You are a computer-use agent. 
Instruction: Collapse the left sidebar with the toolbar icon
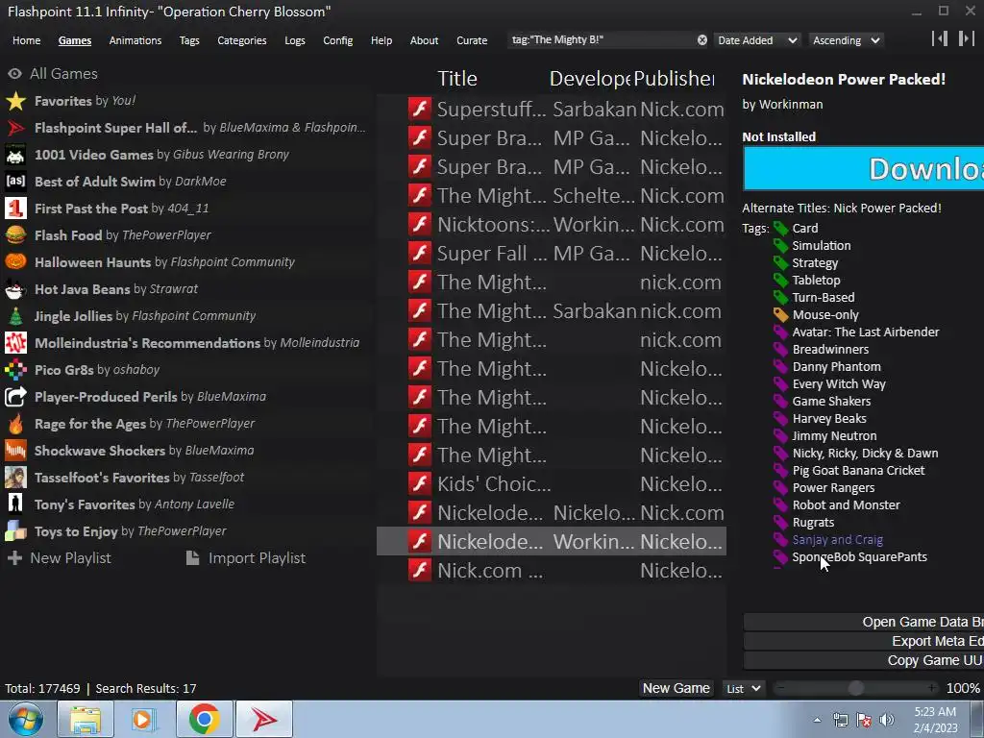940,38
